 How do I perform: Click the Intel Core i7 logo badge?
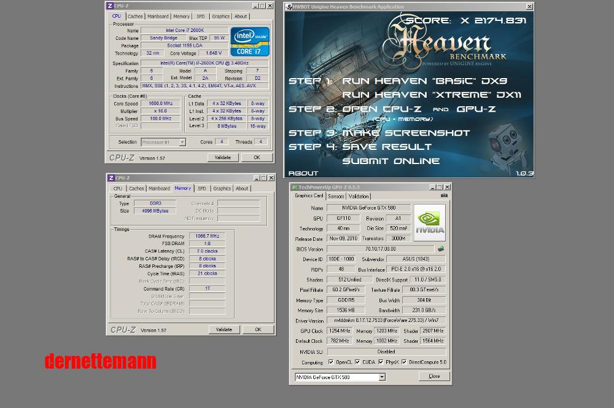coord(250,41)
